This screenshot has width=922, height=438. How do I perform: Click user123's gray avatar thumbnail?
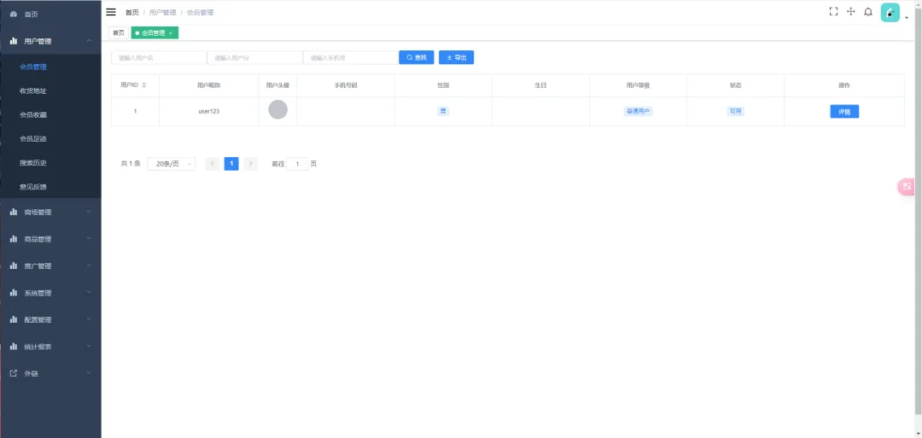coord(277,109)
